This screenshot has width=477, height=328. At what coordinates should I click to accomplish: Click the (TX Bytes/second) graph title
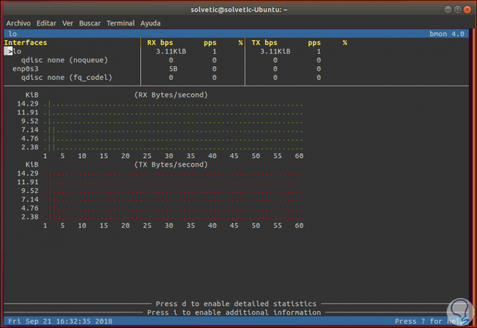point(171,165)
